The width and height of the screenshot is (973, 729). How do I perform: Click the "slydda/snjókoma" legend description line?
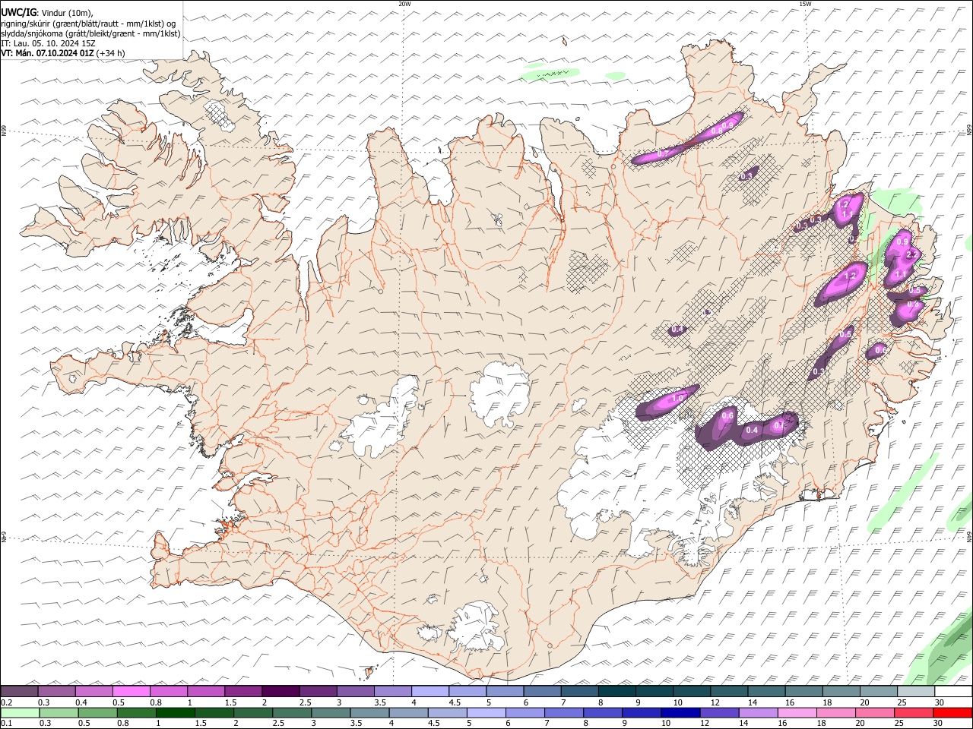click(x=90, y=33)
